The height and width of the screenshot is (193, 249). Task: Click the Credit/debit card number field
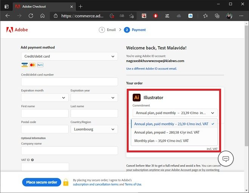point(69,82)
